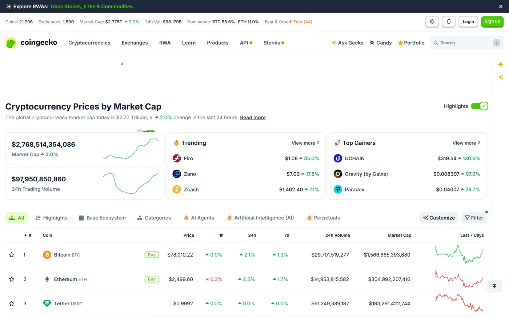Click the Market Cap sparkline chart card
509x318 pixels.
pos(85,149)
